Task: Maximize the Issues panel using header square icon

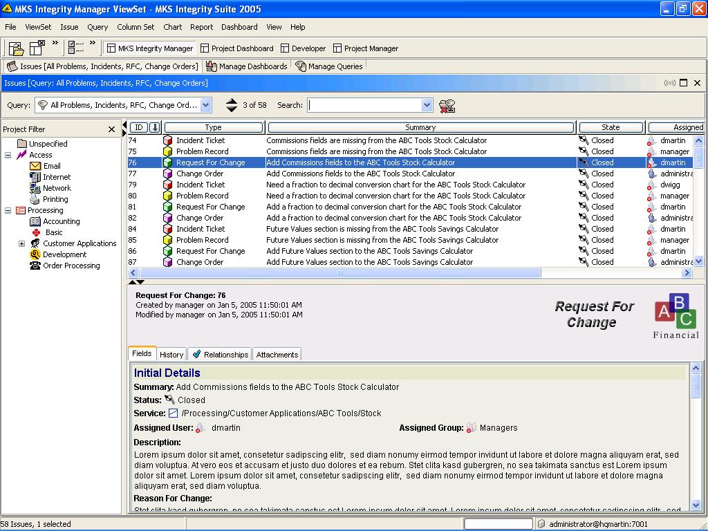Action: (684, 83)
